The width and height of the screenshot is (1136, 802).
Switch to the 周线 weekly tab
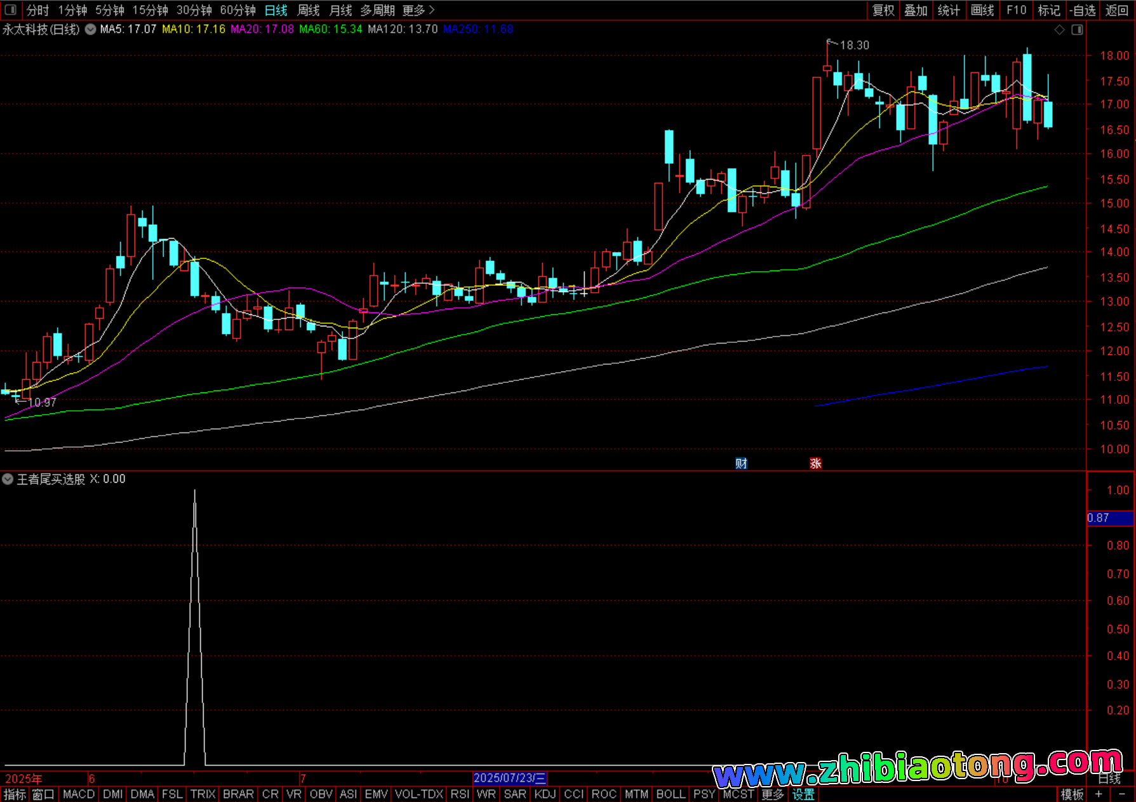point(309,10)
